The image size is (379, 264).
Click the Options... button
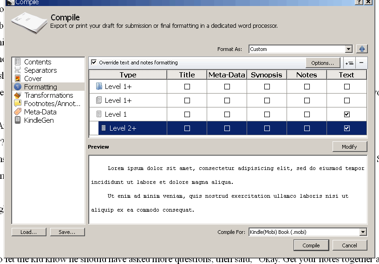(x=323, y=63)
